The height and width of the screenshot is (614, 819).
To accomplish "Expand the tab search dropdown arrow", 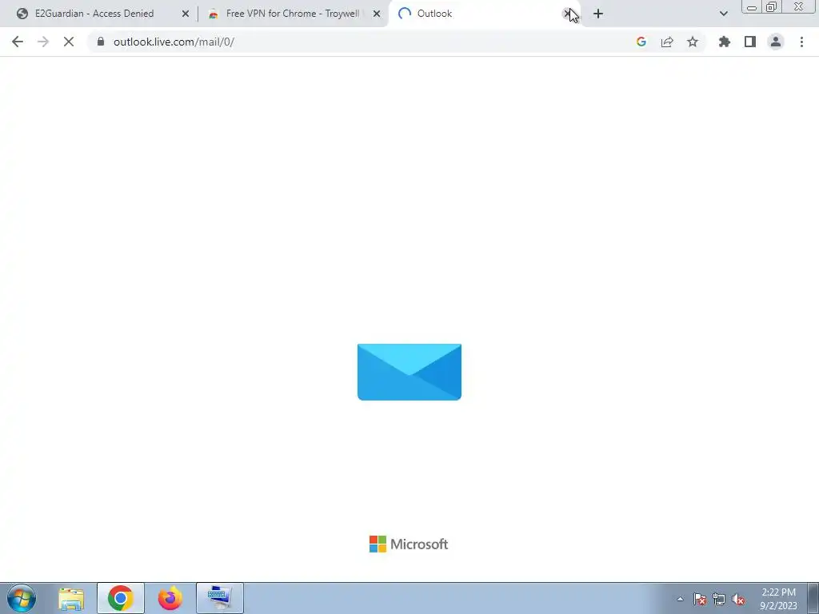I will click(x=723, y=14).
